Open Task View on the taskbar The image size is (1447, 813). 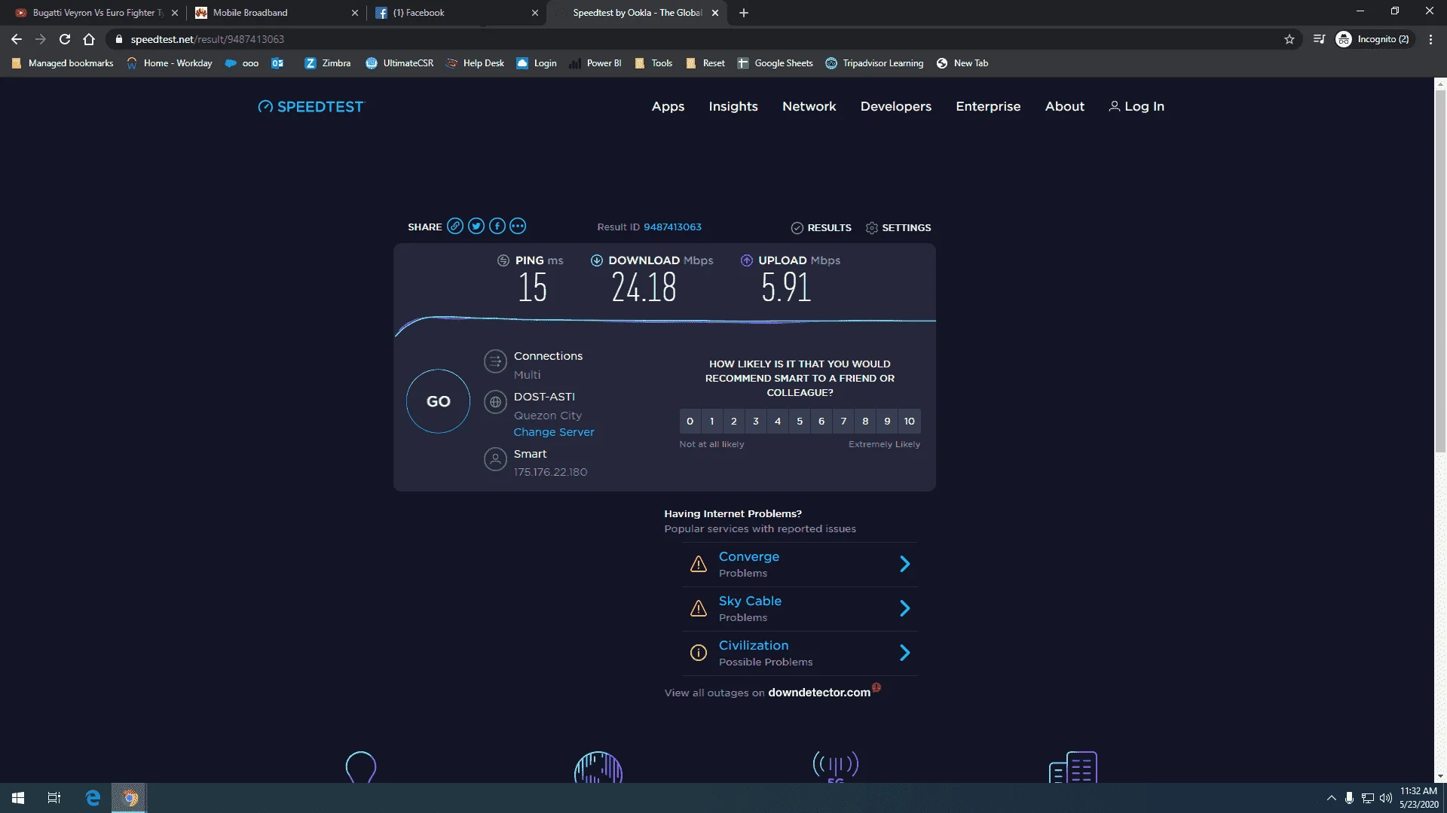pos(54,798)
